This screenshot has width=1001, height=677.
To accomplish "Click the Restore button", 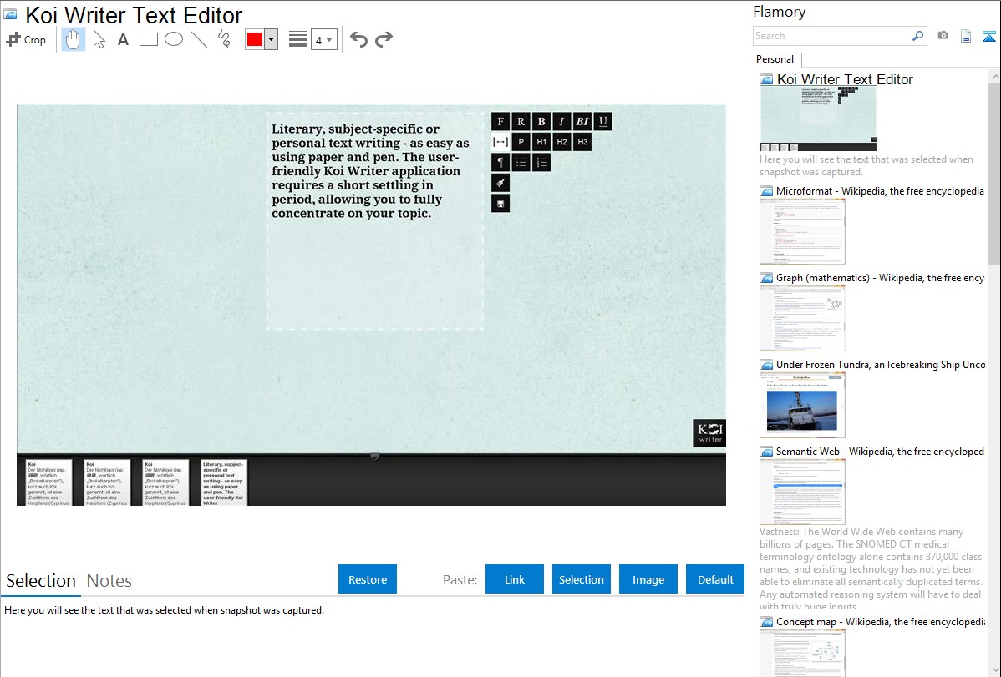I will pos(368,579).
